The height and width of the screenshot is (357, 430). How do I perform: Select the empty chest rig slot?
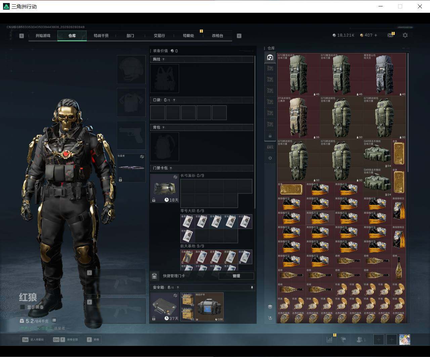(165, 79)
